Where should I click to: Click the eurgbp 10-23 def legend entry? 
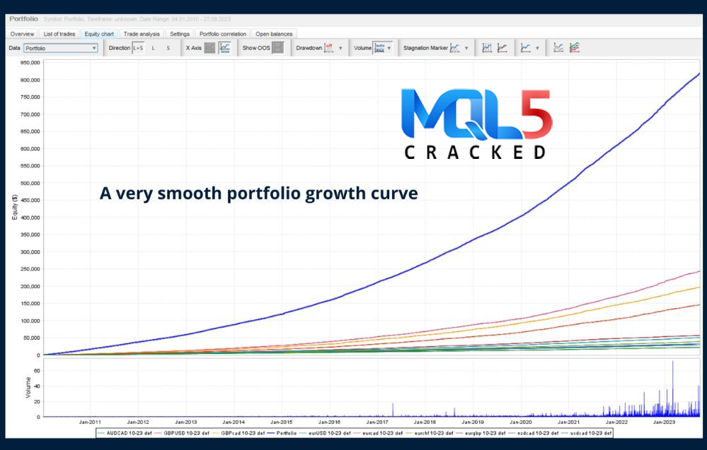481,433
